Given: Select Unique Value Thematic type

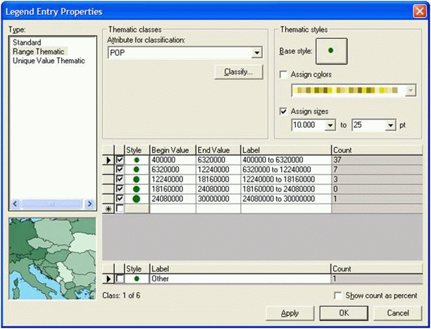Looking at the screenshot, I should (49, 61).
